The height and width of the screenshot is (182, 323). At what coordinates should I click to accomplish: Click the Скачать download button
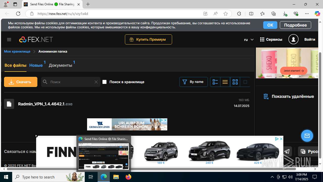pyautogui.click(x=21, y=82)
